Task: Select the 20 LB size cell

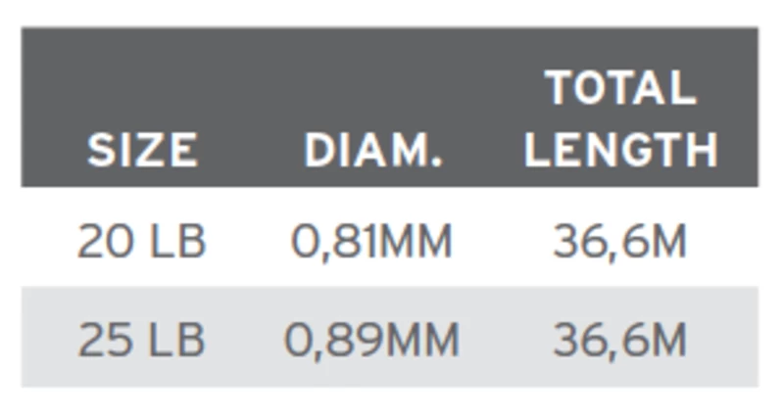Action: tap(142, 241)
